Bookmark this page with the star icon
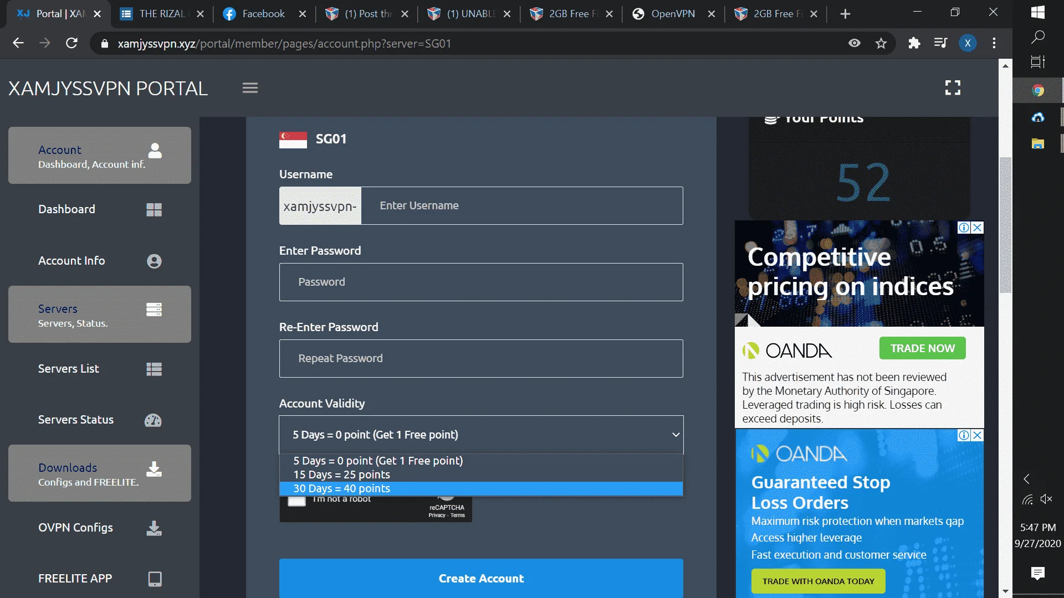Viewport: 1064px width, 598px height. [x=881, y=43]
